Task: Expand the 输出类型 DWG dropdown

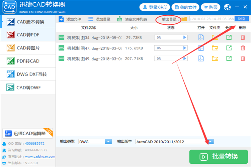Action: [108, 142]
